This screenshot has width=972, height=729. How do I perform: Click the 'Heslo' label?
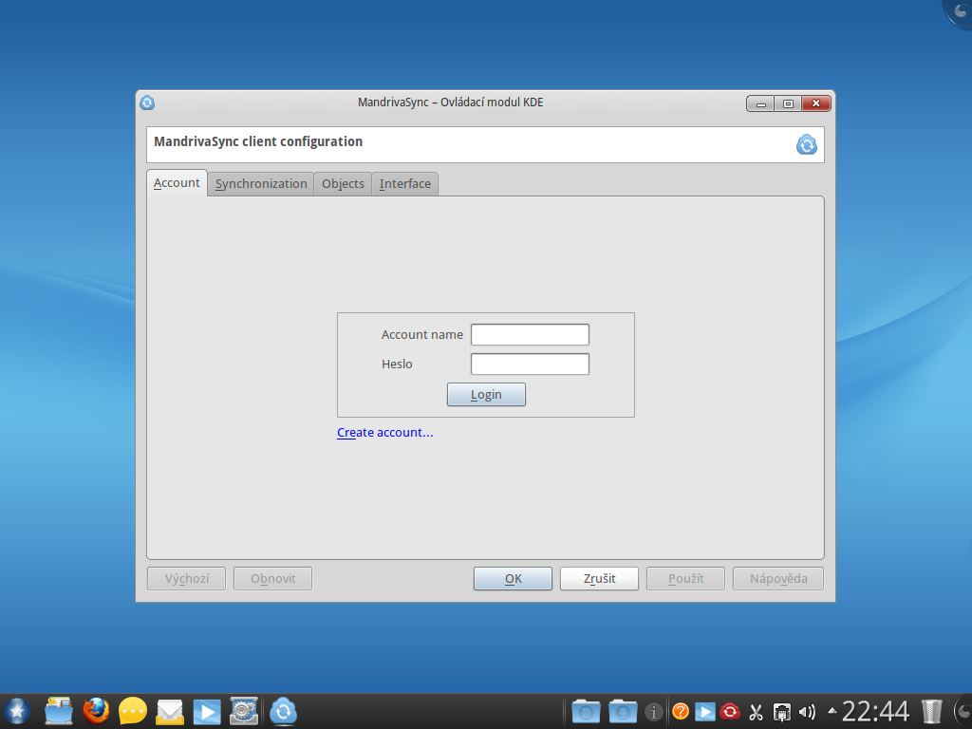point(397,364)
